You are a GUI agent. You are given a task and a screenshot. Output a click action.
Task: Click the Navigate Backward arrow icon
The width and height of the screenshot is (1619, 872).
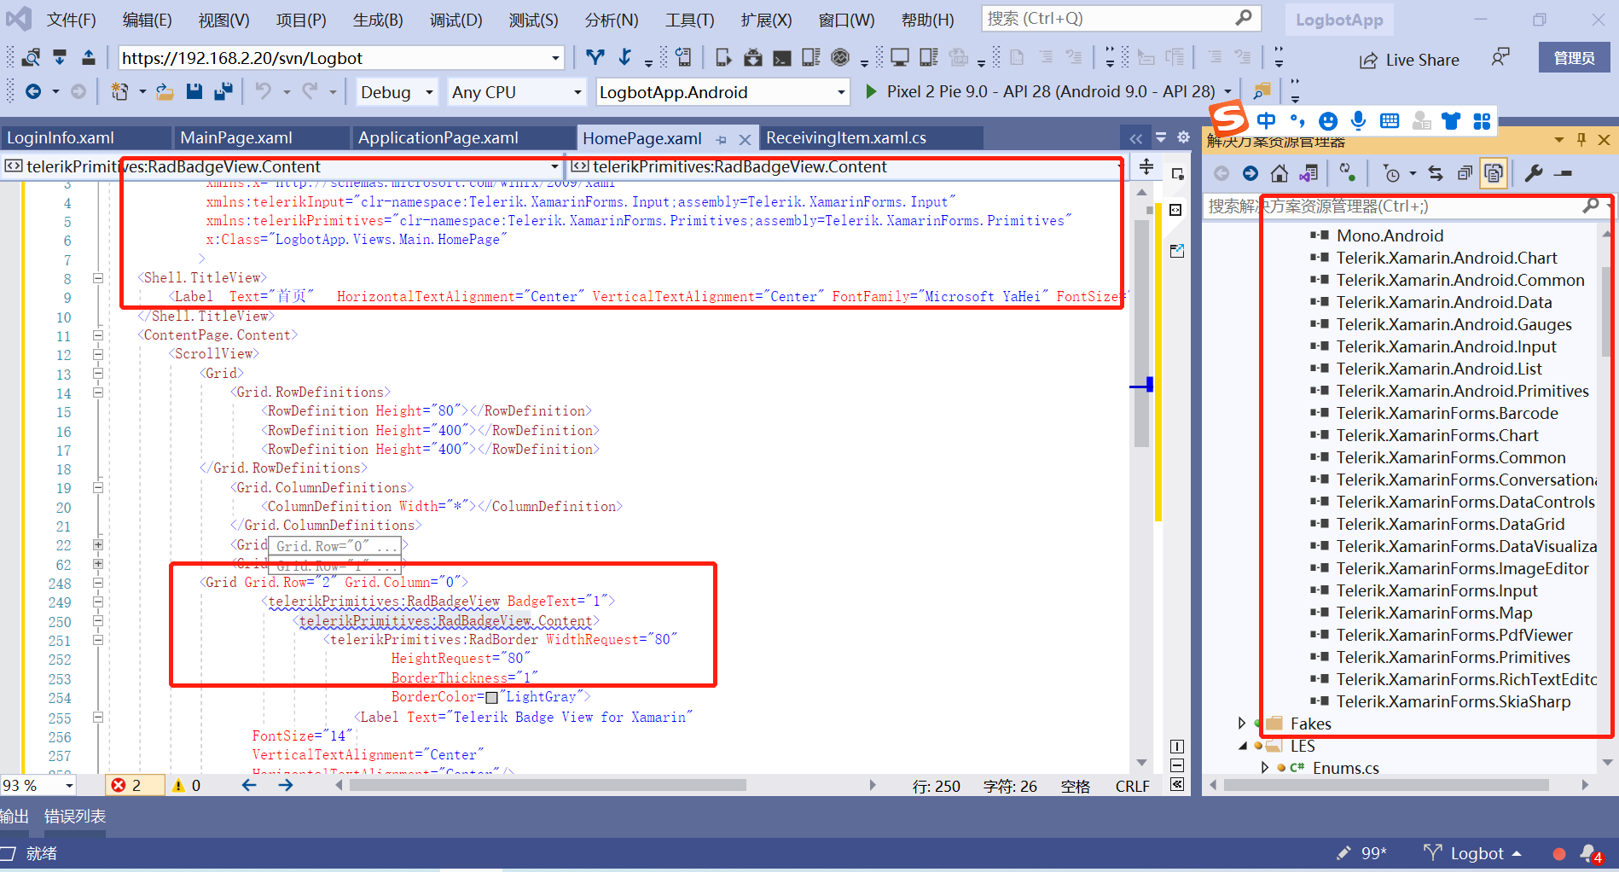pyautogui.click(x=33, y=92)
